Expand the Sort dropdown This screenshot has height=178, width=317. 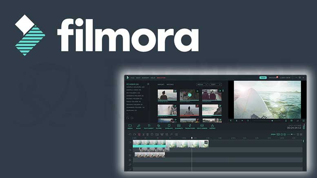[216, 84]
